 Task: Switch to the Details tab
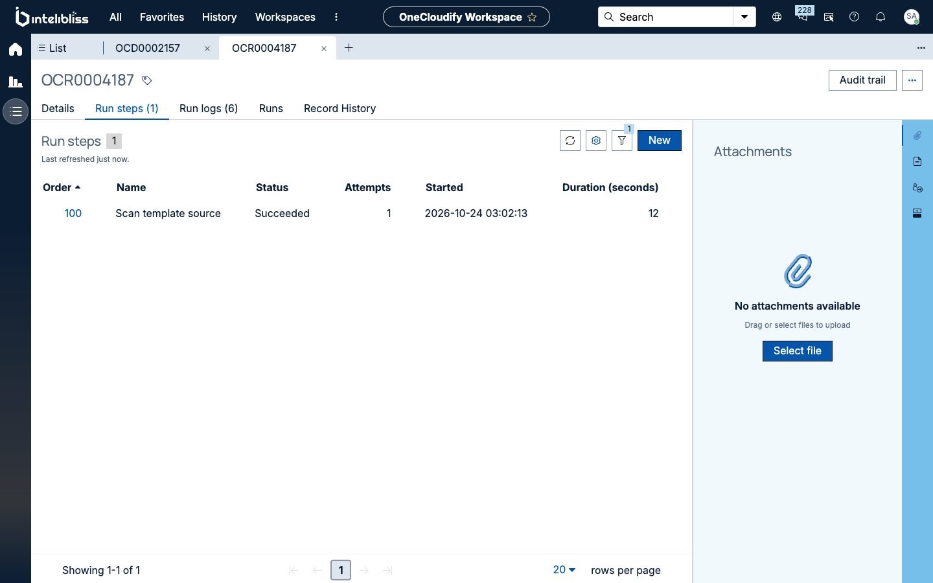[58, 108]
